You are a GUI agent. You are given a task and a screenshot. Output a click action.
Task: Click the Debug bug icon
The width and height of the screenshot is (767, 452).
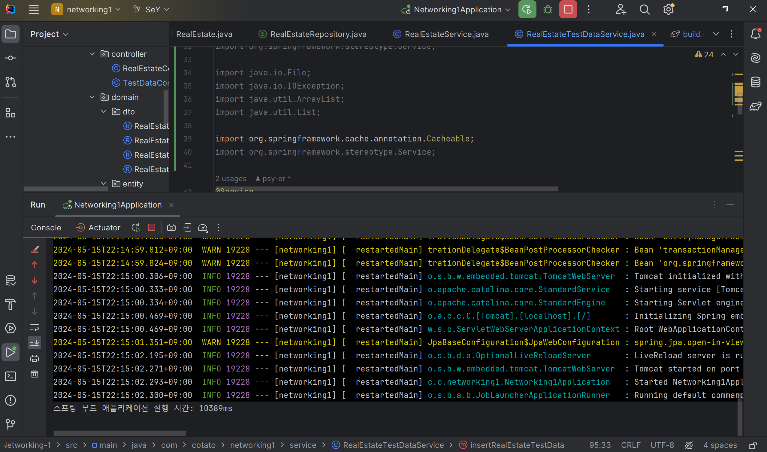[548, 10]
